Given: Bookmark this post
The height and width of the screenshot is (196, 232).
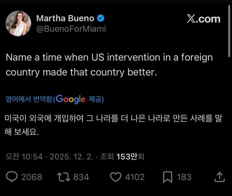Looking at the screenshot, I should 167,177.
